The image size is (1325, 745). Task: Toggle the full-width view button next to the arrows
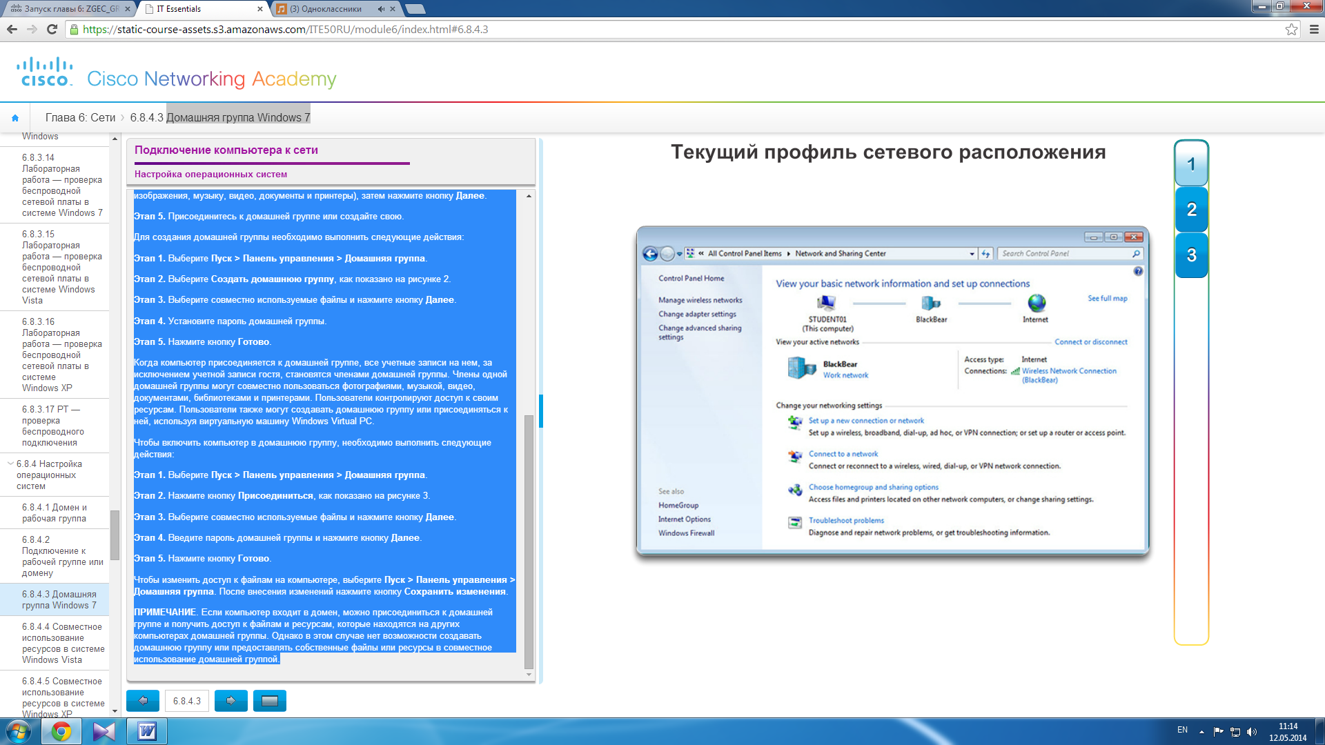coord(270,701)
